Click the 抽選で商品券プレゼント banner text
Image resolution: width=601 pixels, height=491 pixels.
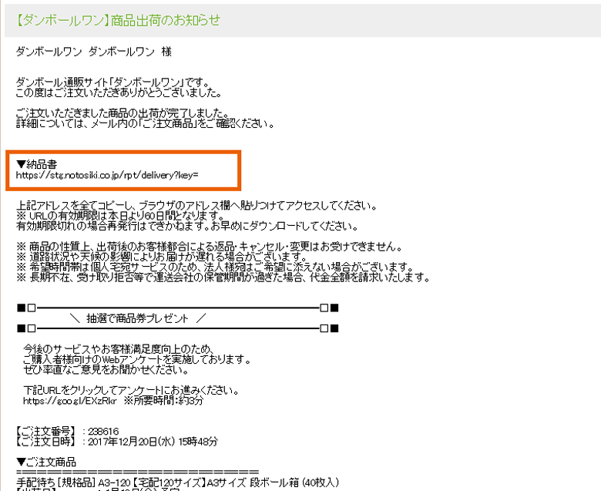point(137,318)
